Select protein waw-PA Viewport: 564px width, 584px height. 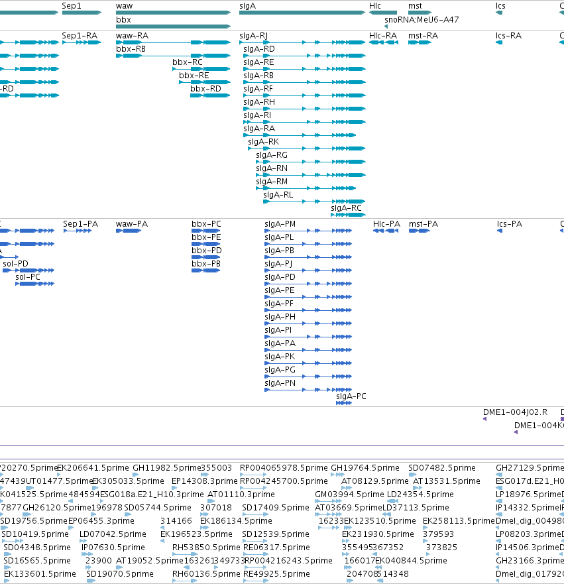(129, 231)
